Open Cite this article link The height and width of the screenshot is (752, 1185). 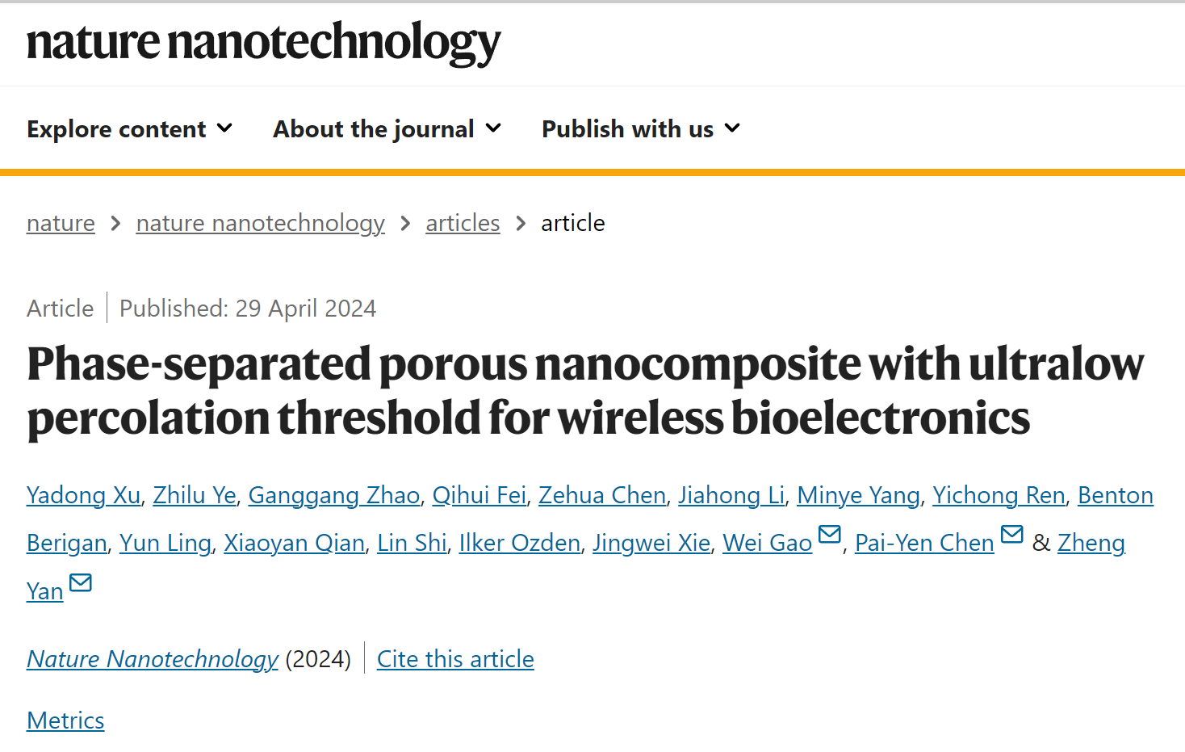(455, 659)
